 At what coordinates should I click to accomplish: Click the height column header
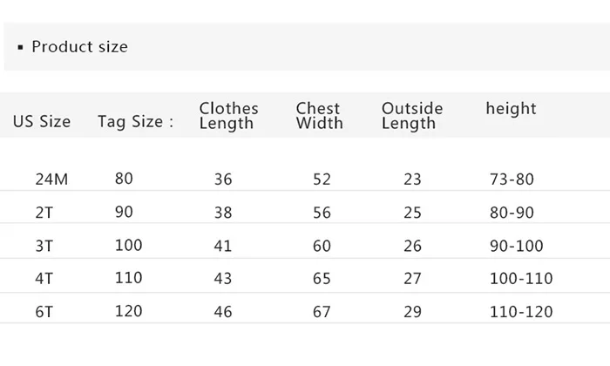coord(511,109)
